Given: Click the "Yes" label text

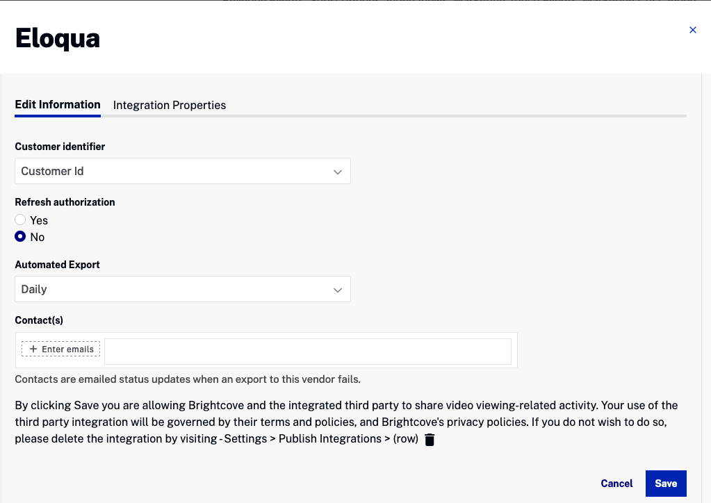Looking at the screenshot, I should [39, 220].
